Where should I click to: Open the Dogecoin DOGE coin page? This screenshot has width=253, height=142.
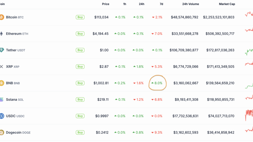tap(18, 133)
